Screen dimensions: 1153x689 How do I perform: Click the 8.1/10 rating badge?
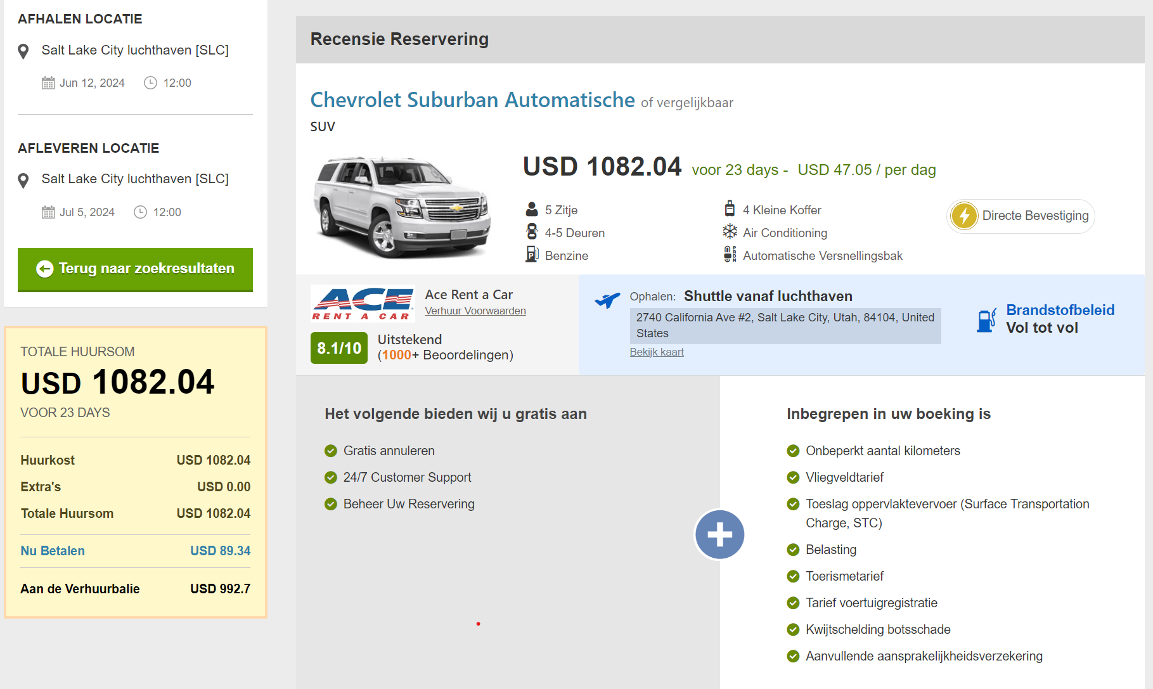click(x=338, y=348)
